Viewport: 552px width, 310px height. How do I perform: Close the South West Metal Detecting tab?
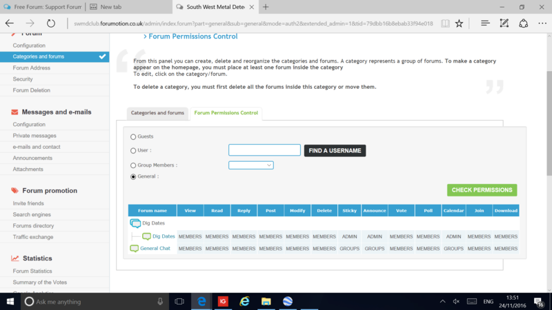point(251,7)
